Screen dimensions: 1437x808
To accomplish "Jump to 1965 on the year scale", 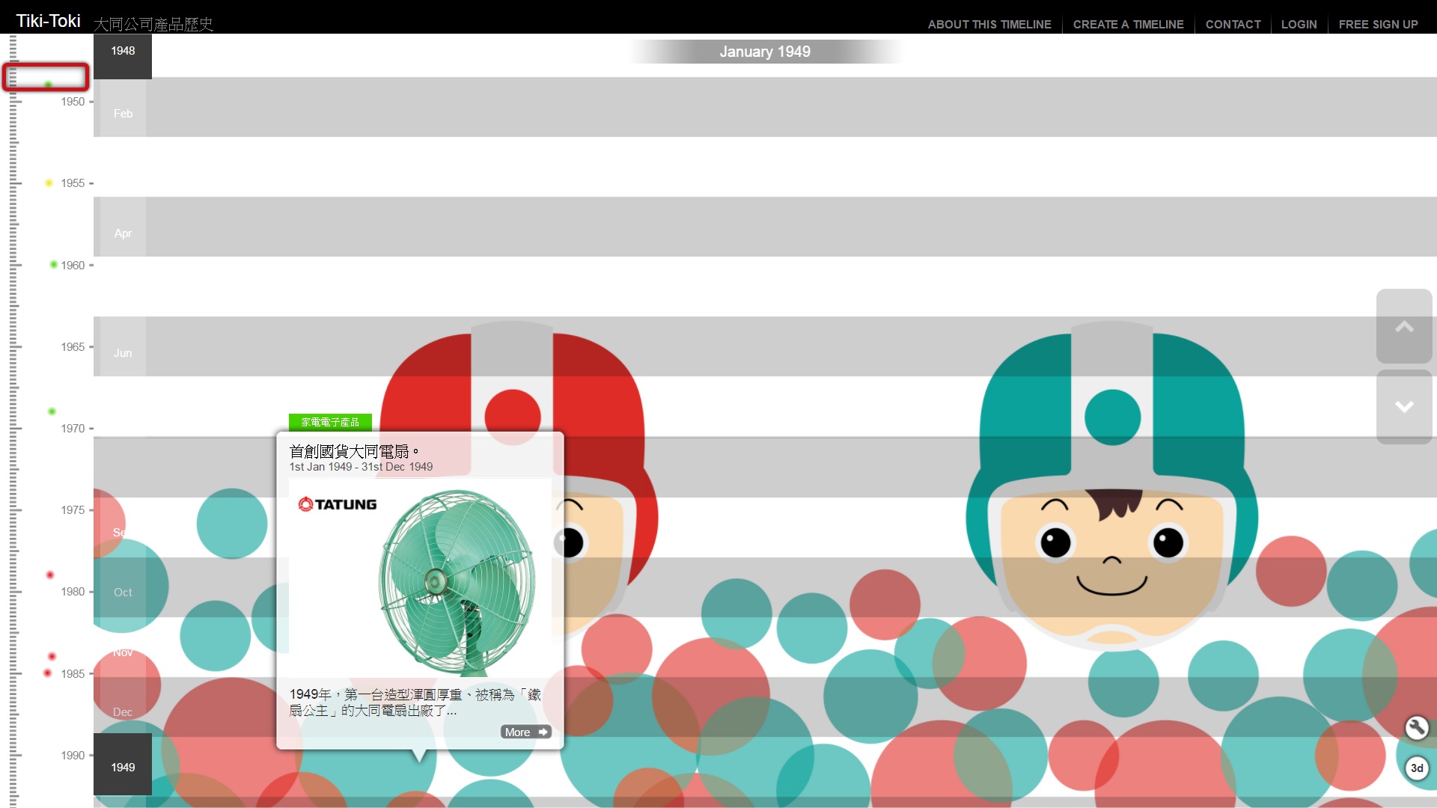I will click(x=73, y=347).
